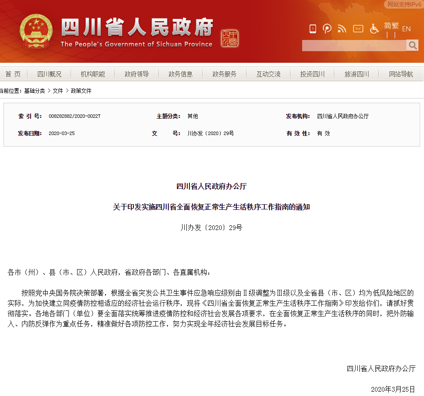Open the 旅游四川 navigation item

[x=357, y=74]
